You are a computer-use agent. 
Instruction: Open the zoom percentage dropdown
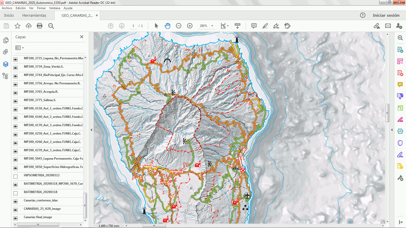coord(212,26)
